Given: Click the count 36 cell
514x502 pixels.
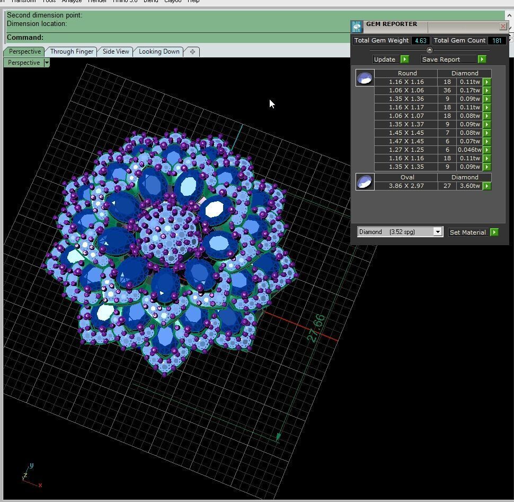Looking at the screenshot, I should coord(447,90).
